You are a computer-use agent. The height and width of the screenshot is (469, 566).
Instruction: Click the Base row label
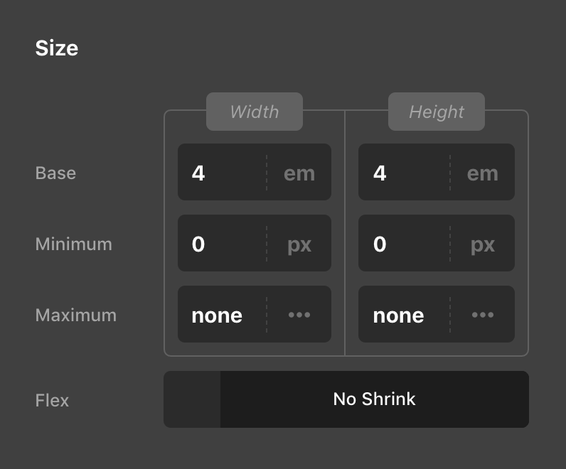tap(55, 173)
